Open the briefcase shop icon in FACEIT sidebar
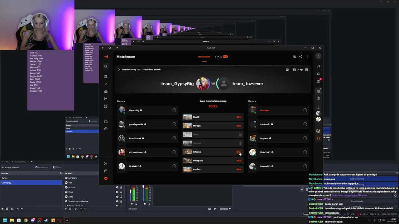This screenshot has height=224, width=399. pyautogui.click(x=106, y=171)
